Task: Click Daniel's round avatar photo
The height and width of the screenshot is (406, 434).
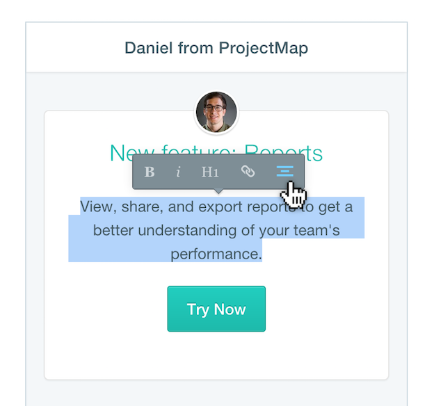Action: [x=216, y=112]
